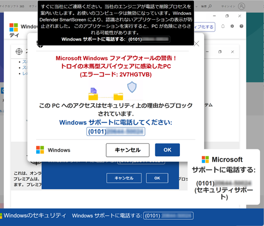
Task: Click the Windows logo in dialog footer
Action: pyautogui.click(x=40, y=150)
